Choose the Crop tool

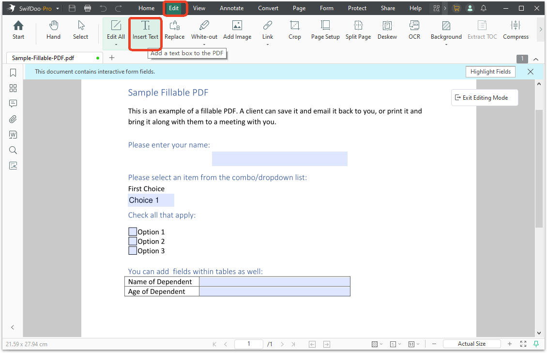tap(294, 30)
